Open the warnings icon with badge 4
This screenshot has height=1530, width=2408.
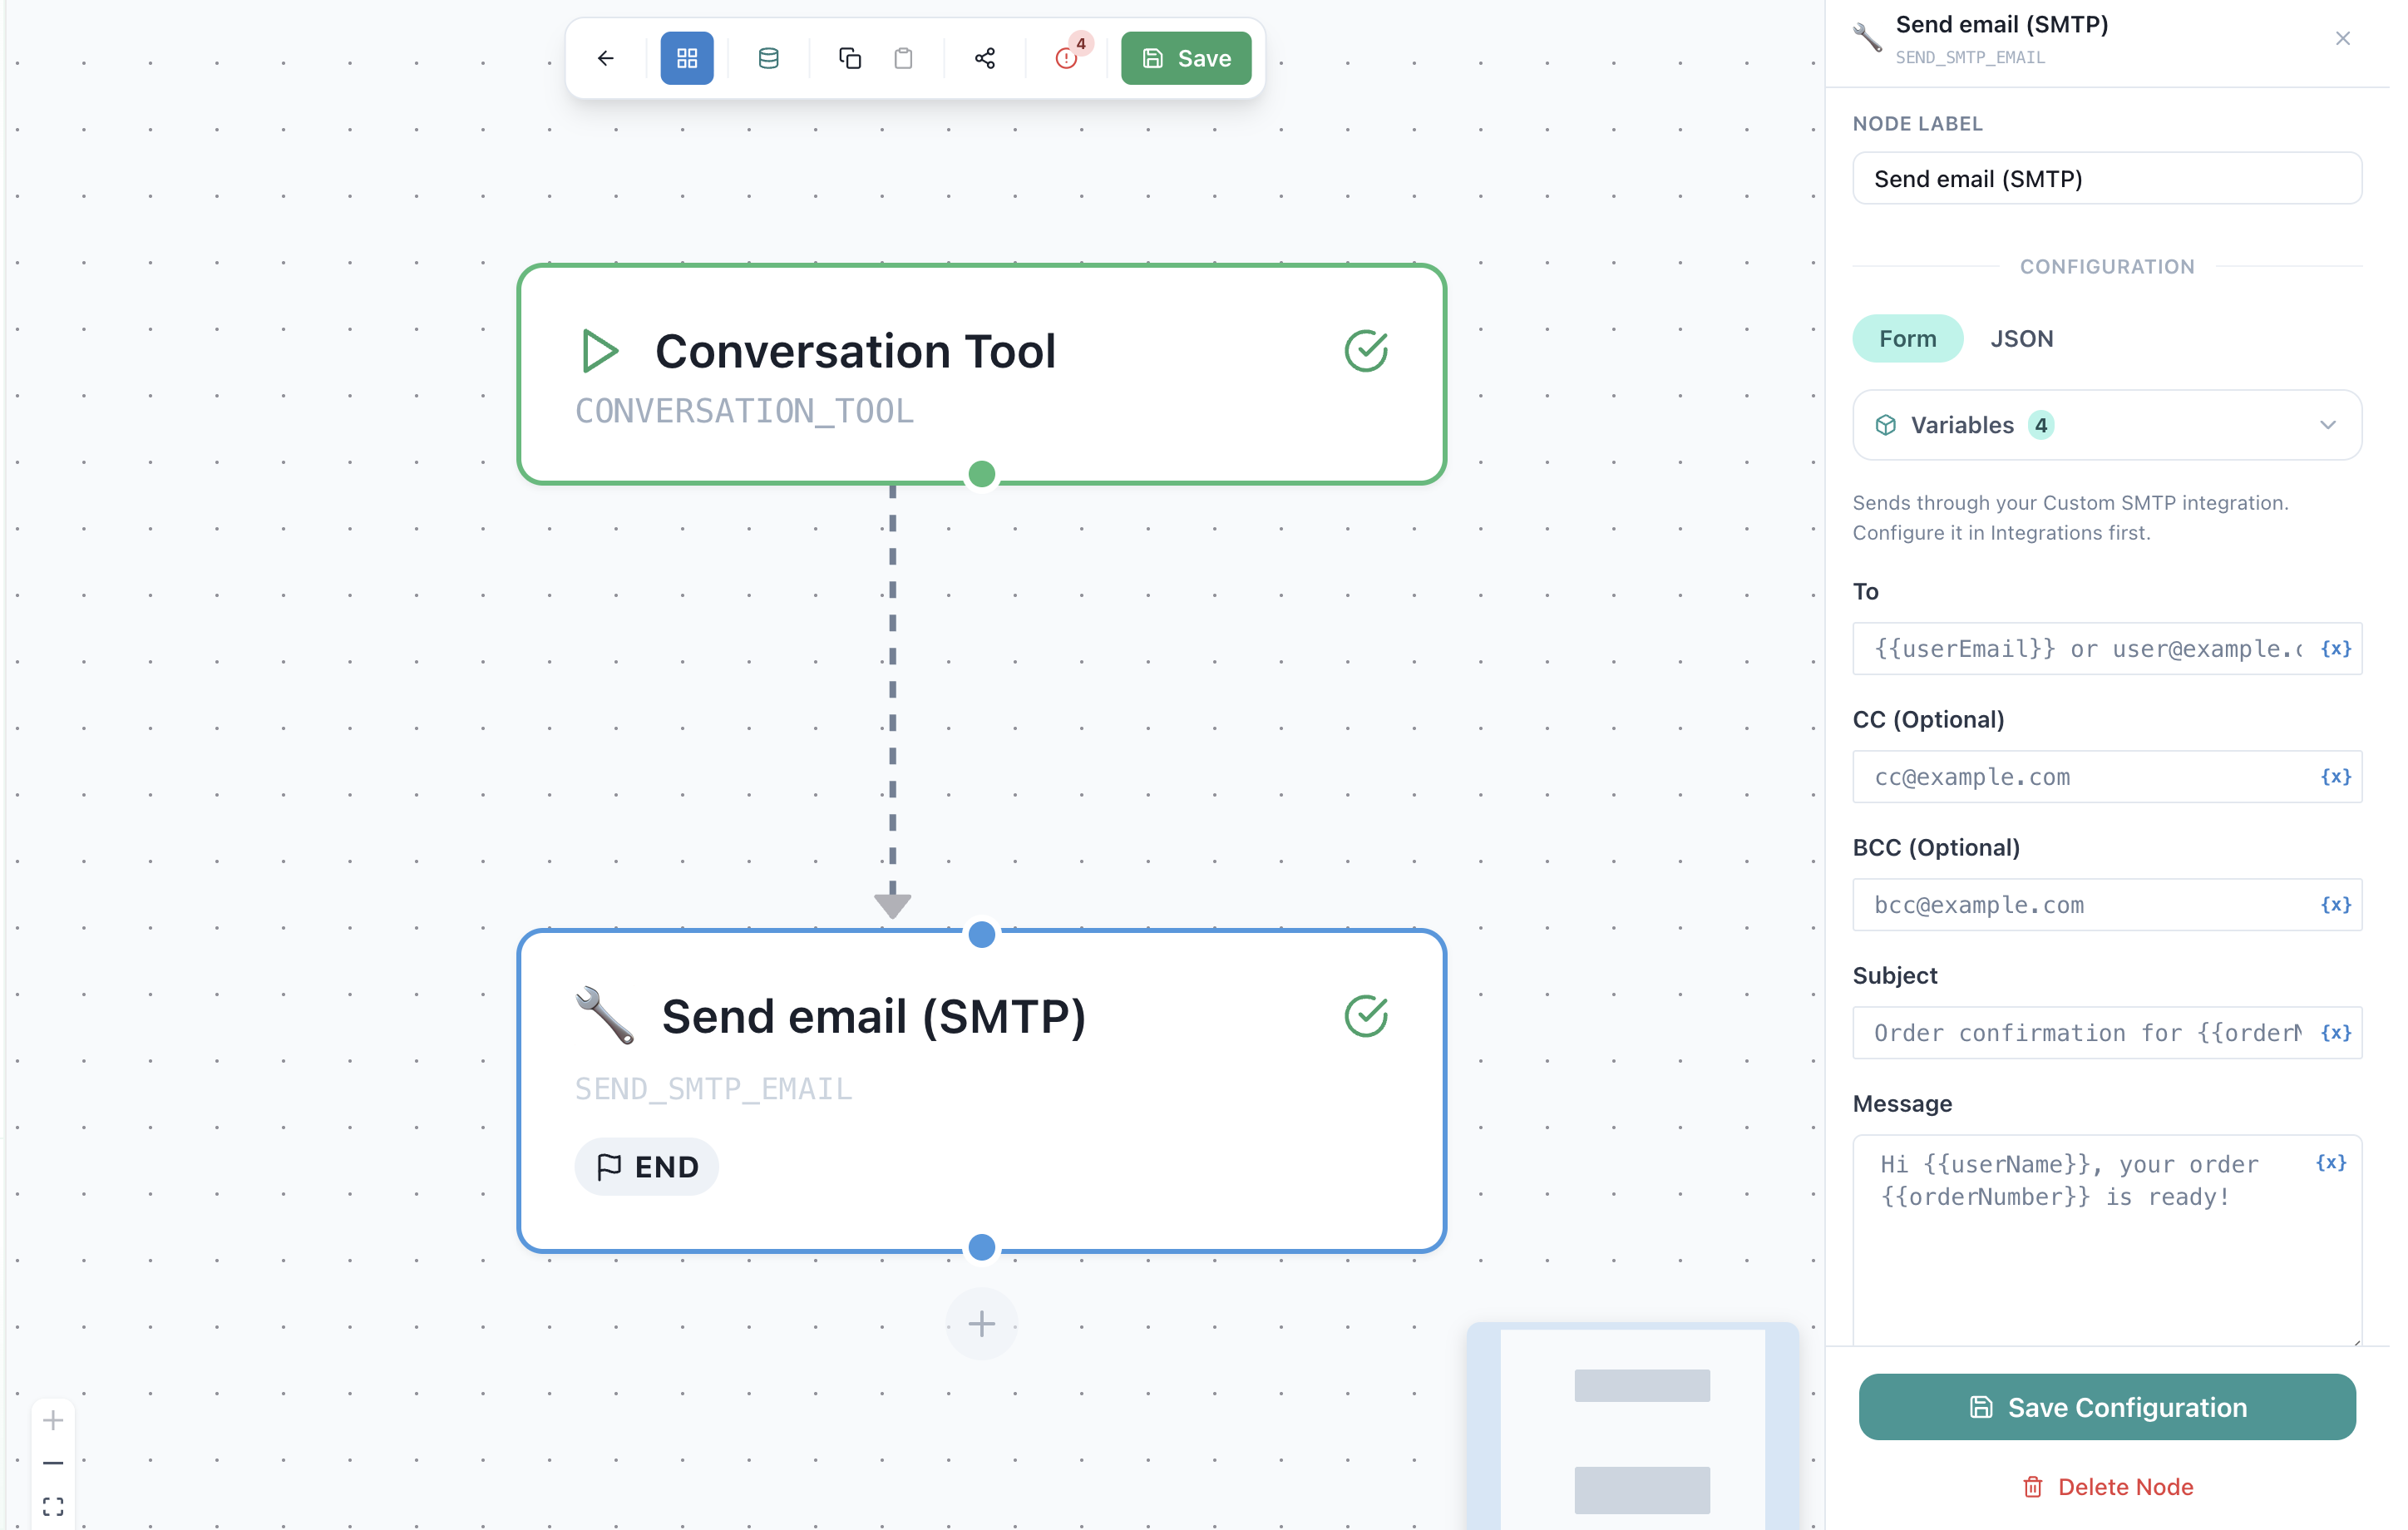click(1068, 56)
